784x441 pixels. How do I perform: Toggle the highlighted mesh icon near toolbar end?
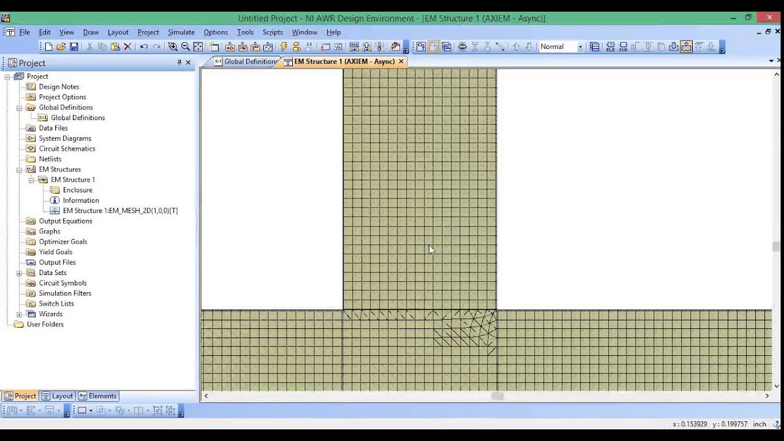[686, 47]
